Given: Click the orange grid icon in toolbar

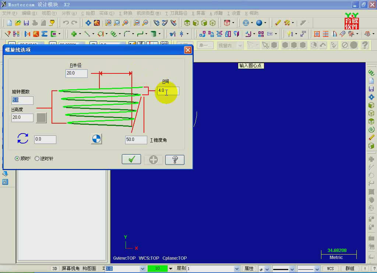Looking at the screenshot, I should pyautogui.click(x=317, y=34).
